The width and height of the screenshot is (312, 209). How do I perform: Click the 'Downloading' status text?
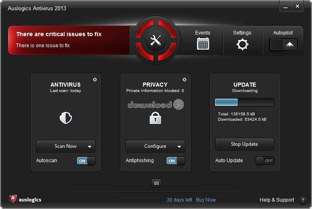[x=245, y=91]
